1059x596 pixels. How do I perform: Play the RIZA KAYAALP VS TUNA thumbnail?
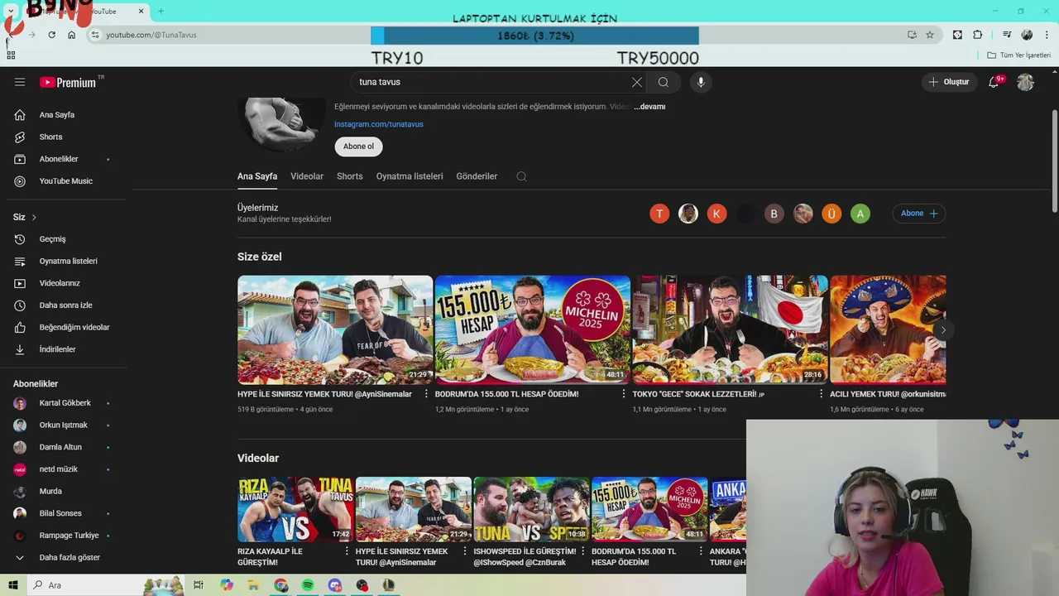[295, 509]
